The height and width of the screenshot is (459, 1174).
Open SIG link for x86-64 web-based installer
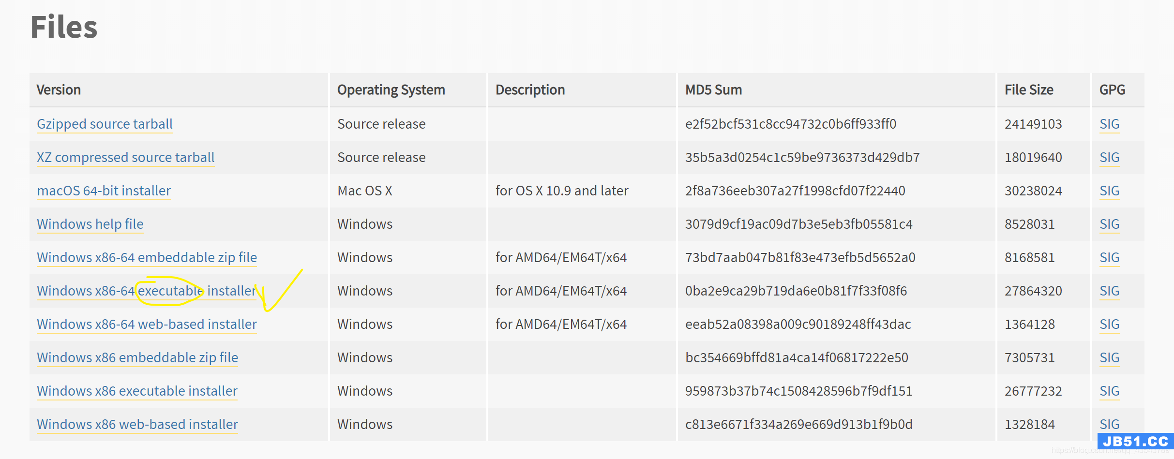[1109, 325]
